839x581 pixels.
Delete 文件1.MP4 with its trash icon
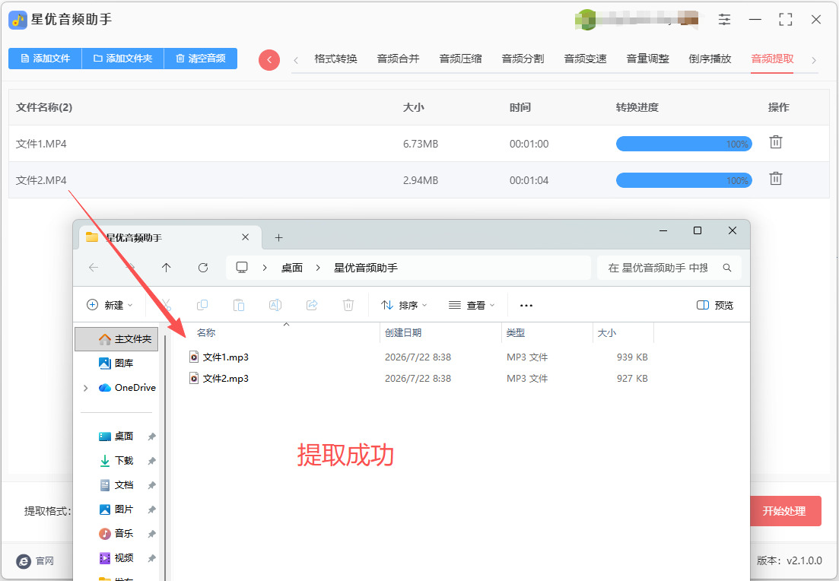click(775, 142)
